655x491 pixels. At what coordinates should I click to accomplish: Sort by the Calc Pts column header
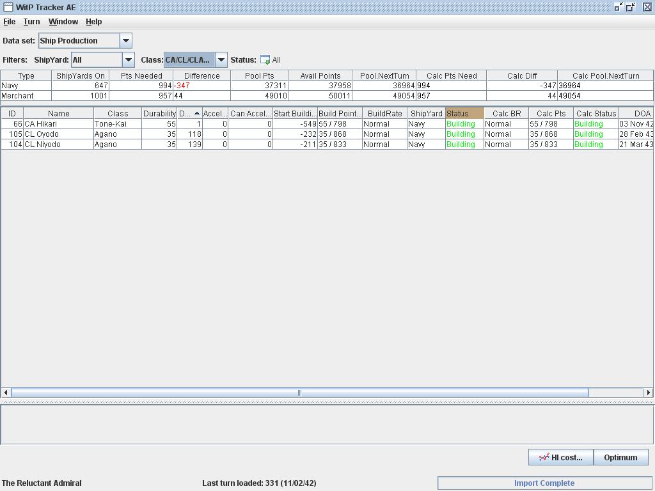coord(551,113)
